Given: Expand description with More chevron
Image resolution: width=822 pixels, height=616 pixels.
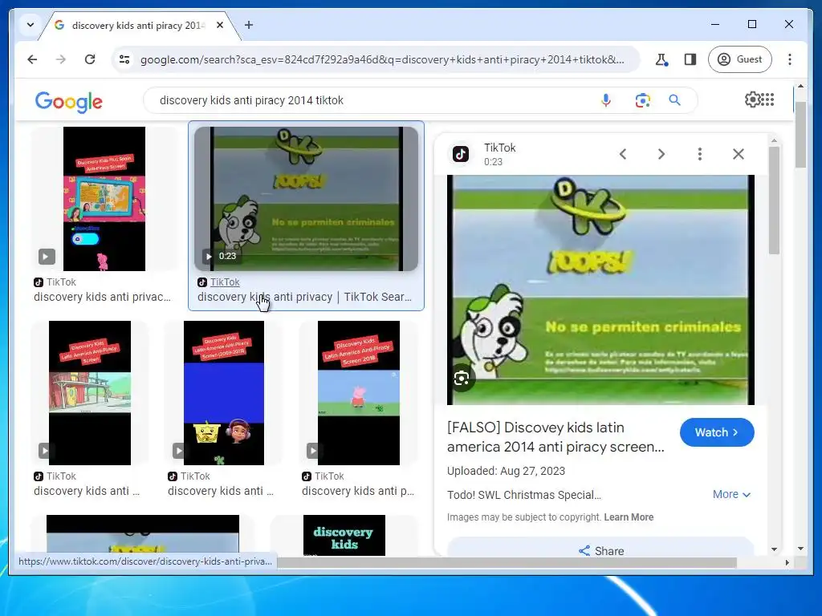Looking at the screenshot, I should click(732, 494).
